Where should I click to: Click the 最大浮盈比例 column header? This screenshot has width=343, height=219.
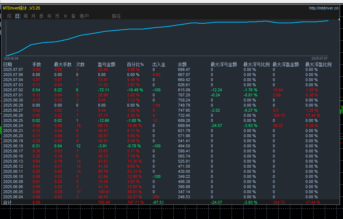319,64
